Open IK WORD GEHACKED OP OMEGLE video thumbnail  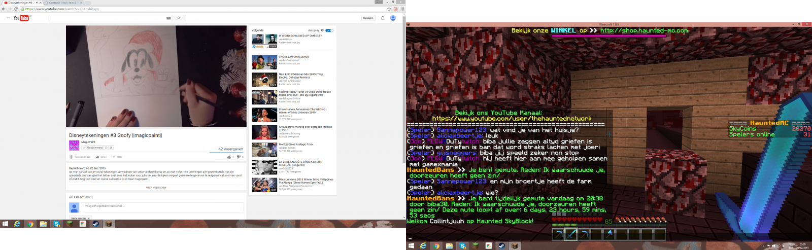click(x=264, y=41)
